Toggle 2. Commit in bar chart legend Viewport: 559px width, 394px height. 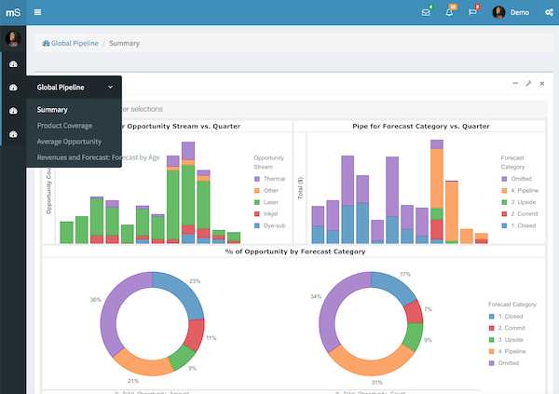pyautogui.click(x=520, y=214)
